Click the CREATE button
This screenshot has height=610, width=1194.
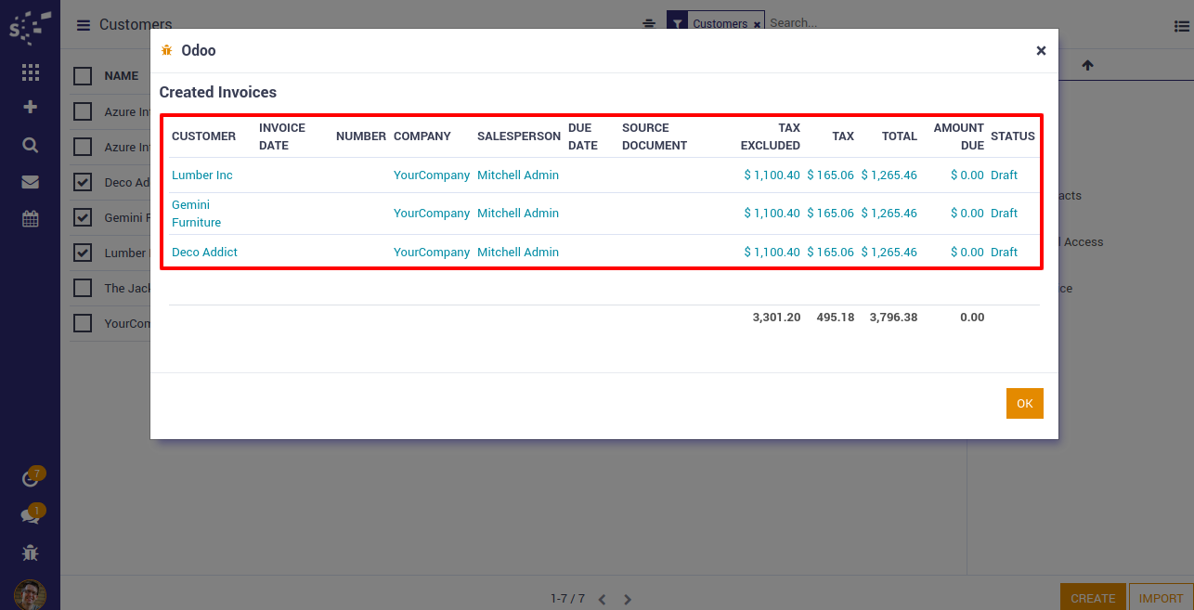coord(1093,598)
